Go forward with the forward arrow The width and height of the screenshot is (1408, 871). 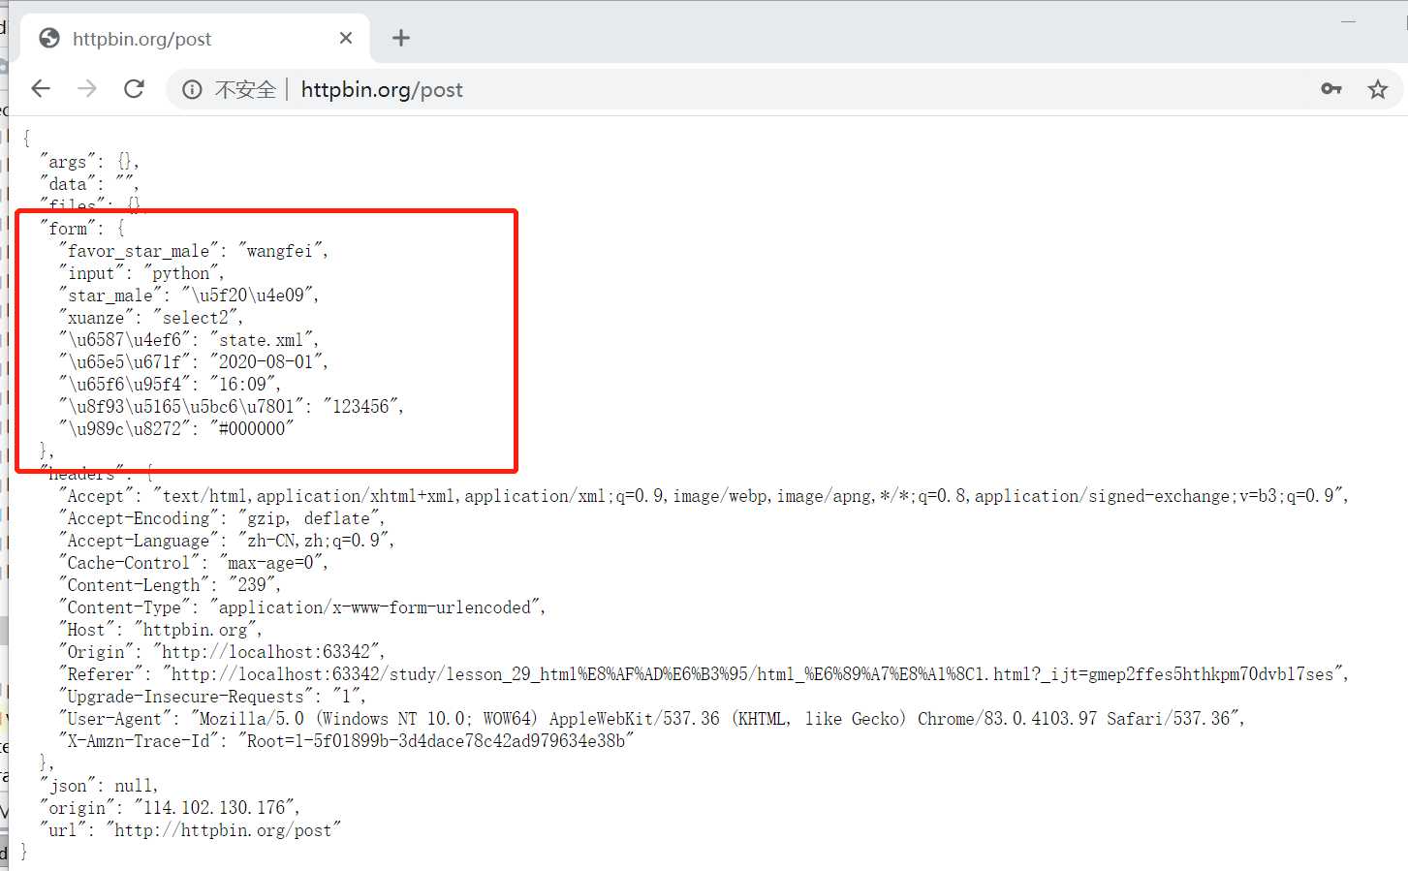coord(87,89)
